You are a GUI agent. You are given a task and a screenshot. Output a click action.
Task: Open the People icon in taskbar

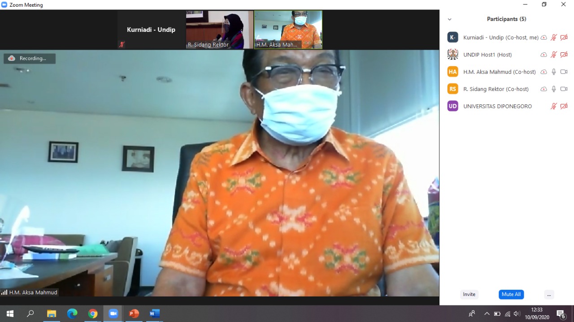[472, 313]
